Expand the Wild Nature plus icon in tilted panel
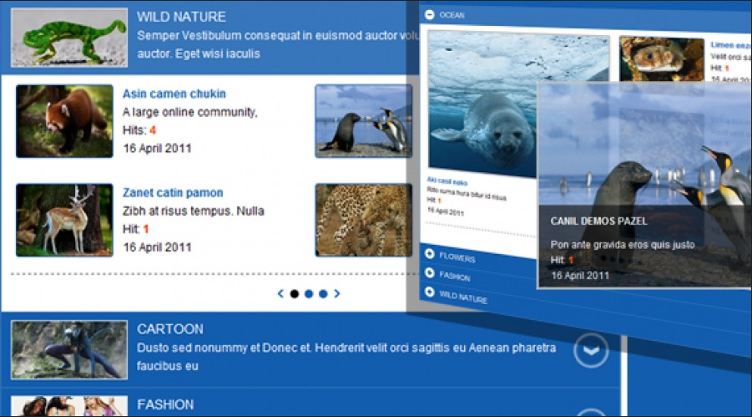 [x=430, y=292]
